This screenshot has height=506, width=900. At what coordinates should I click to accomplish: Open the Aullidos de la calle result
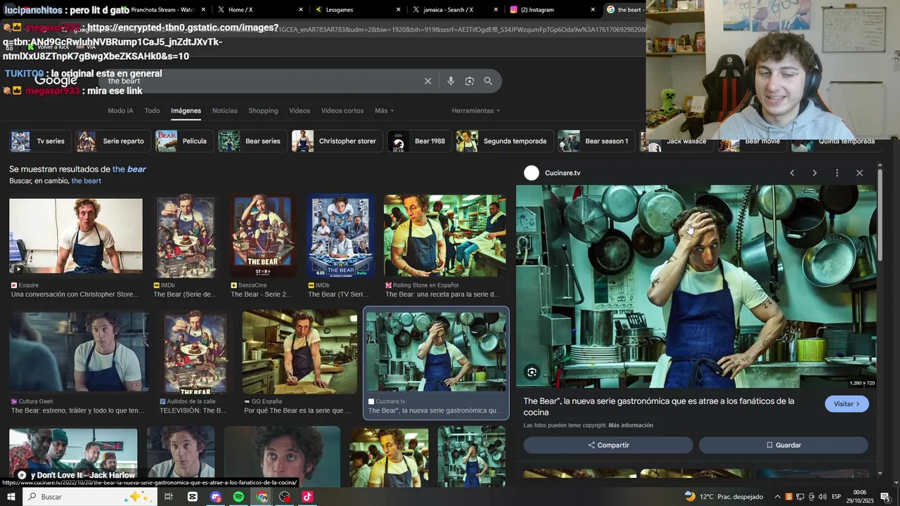coord(194,353)
